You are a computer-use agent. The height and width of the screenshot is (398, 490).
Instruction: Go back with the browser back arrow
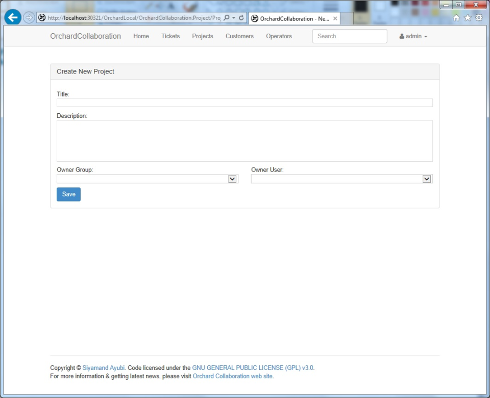click(x=12, y=17)
